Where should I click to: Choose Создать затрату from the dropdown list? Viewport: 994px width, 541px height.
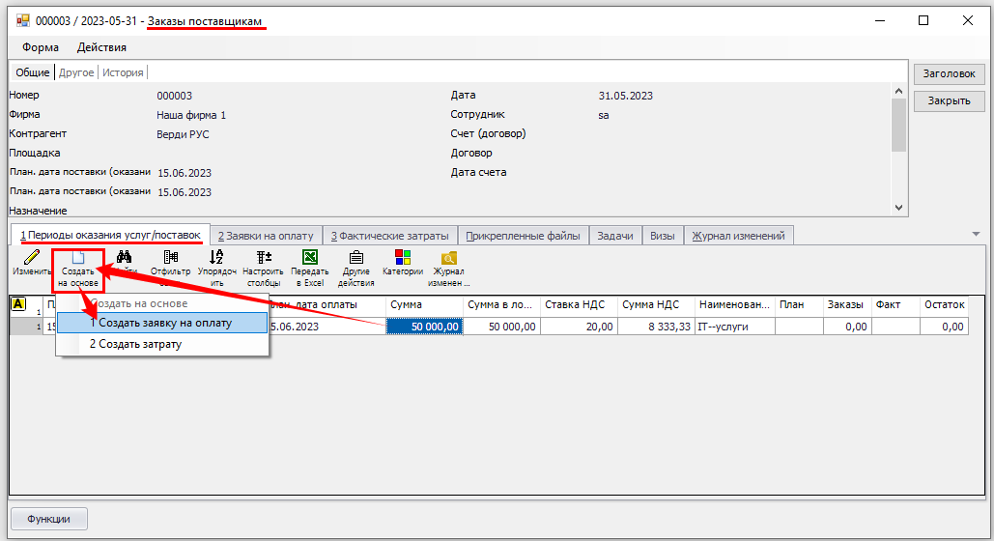click(135, 344)
